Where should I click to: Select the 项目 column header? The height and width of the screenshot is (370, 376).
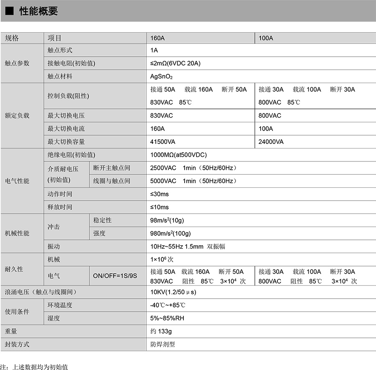pyautogui.click(x=55, y=38)
